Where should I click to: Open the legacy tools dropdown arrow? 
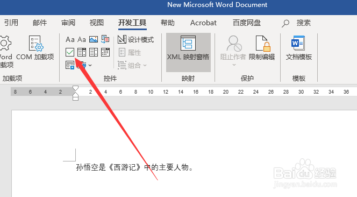tap(90, 65)
